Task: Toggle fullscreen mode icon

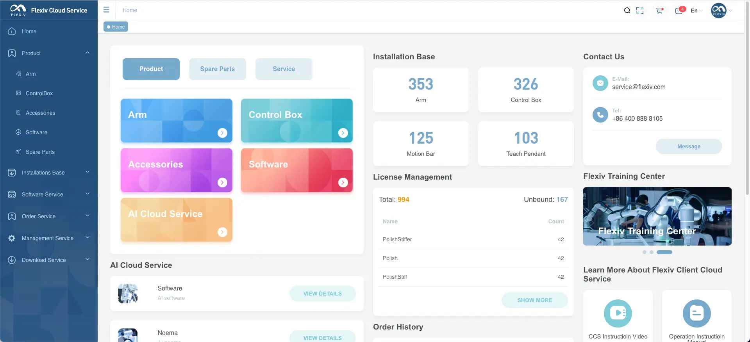Action: tap(640, 11)
